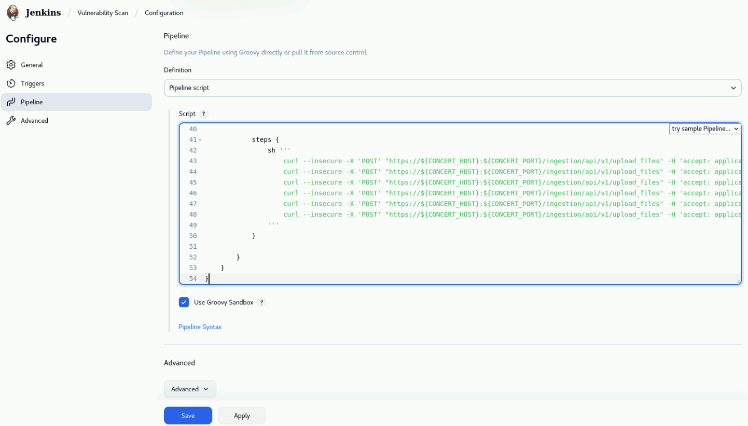
Task: Collapse the code fold arrow on line 41
Action: point(200,140)
